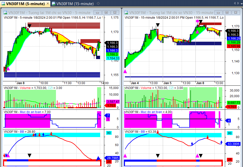Click the cyan 90 label in 5-minute BB pane
Viewport: 243px width, 167px height.
click(x=109, y=133)
